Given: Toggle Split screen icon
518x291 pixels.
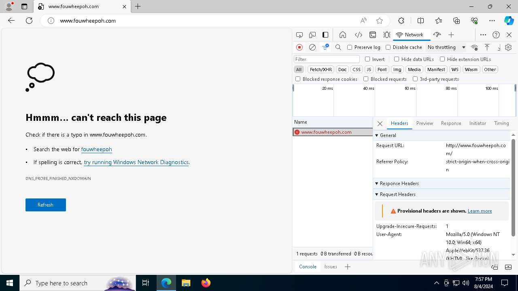Looking at the screenshot, I should pyautogui.click(x=420, y=21).
